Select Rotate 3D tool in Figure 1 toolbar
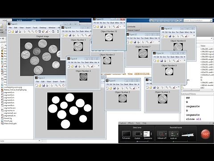Image resolution: width=214 pixels, height=161 pixels. (40, 31)
